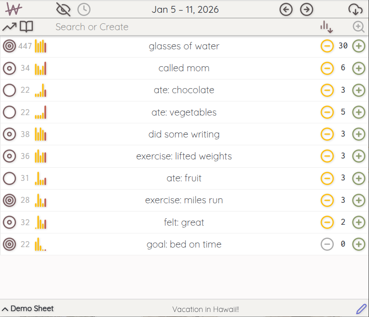Expand the Demo Sheet chevron
Viewport: 369px width, 317px height.
5,309
